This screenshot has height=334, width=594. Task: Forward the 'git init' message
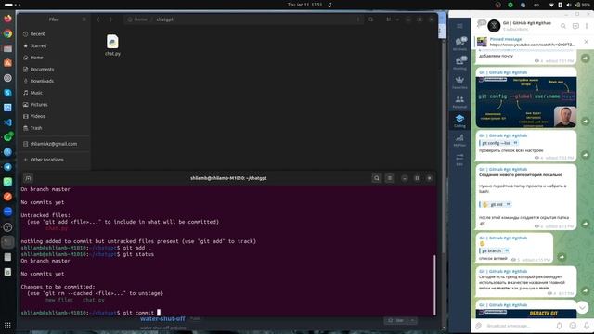pos(586,224)
